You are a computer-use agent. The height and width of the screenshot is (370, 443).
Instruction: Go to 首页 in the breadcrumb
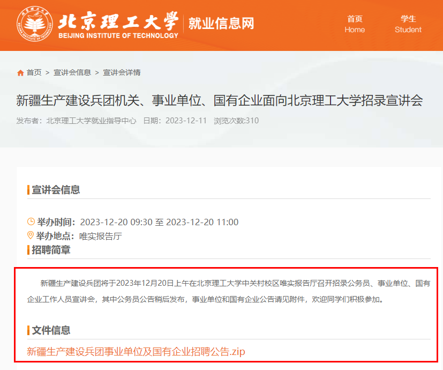pos(34,73)
